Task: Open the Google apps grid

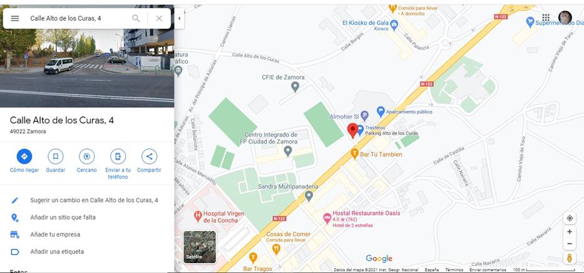Action: point(546,18)
